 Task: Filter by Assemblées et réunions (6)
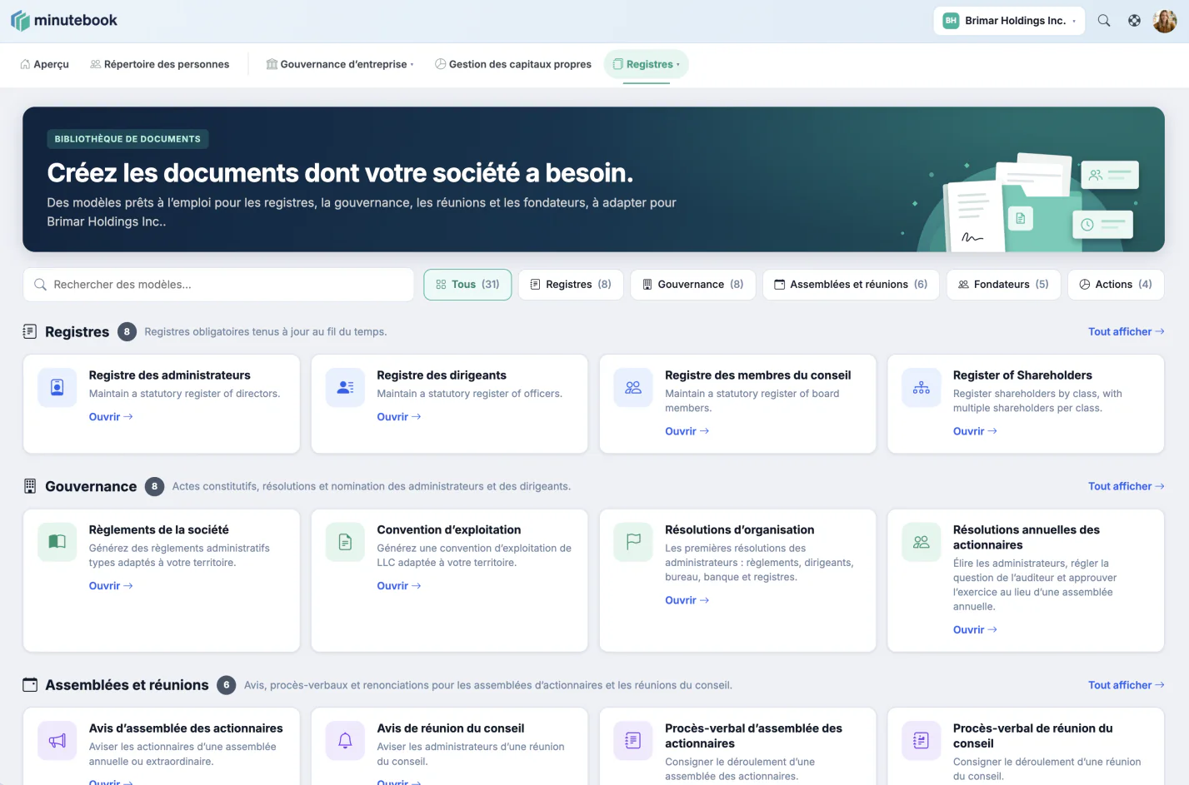[851, 285]
